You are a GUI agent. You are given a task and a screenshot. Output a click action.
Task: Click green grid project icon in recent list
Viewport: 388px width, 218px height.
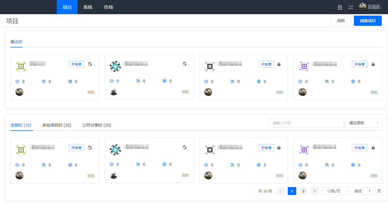point(21,66)
